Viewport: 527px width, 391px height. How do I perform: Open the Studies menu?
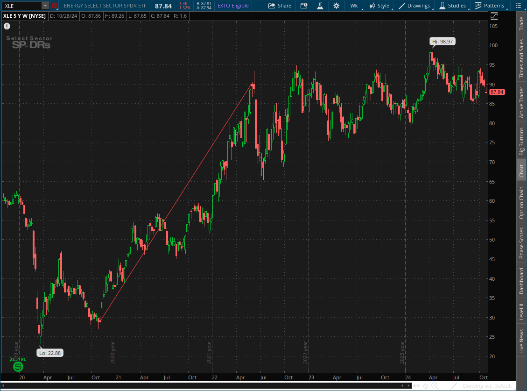pos(453,6)
